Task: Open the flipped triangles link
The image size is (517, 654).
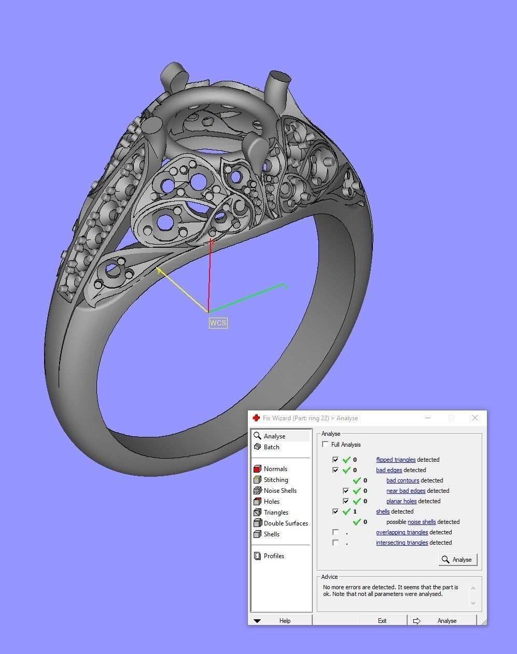Action: coord(396,460)
